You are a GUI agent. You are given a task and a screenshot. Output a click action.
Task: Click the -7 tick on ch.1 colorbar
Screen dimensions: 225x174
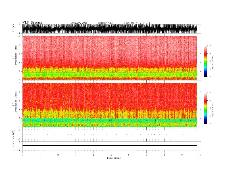(x=210, y=77)
